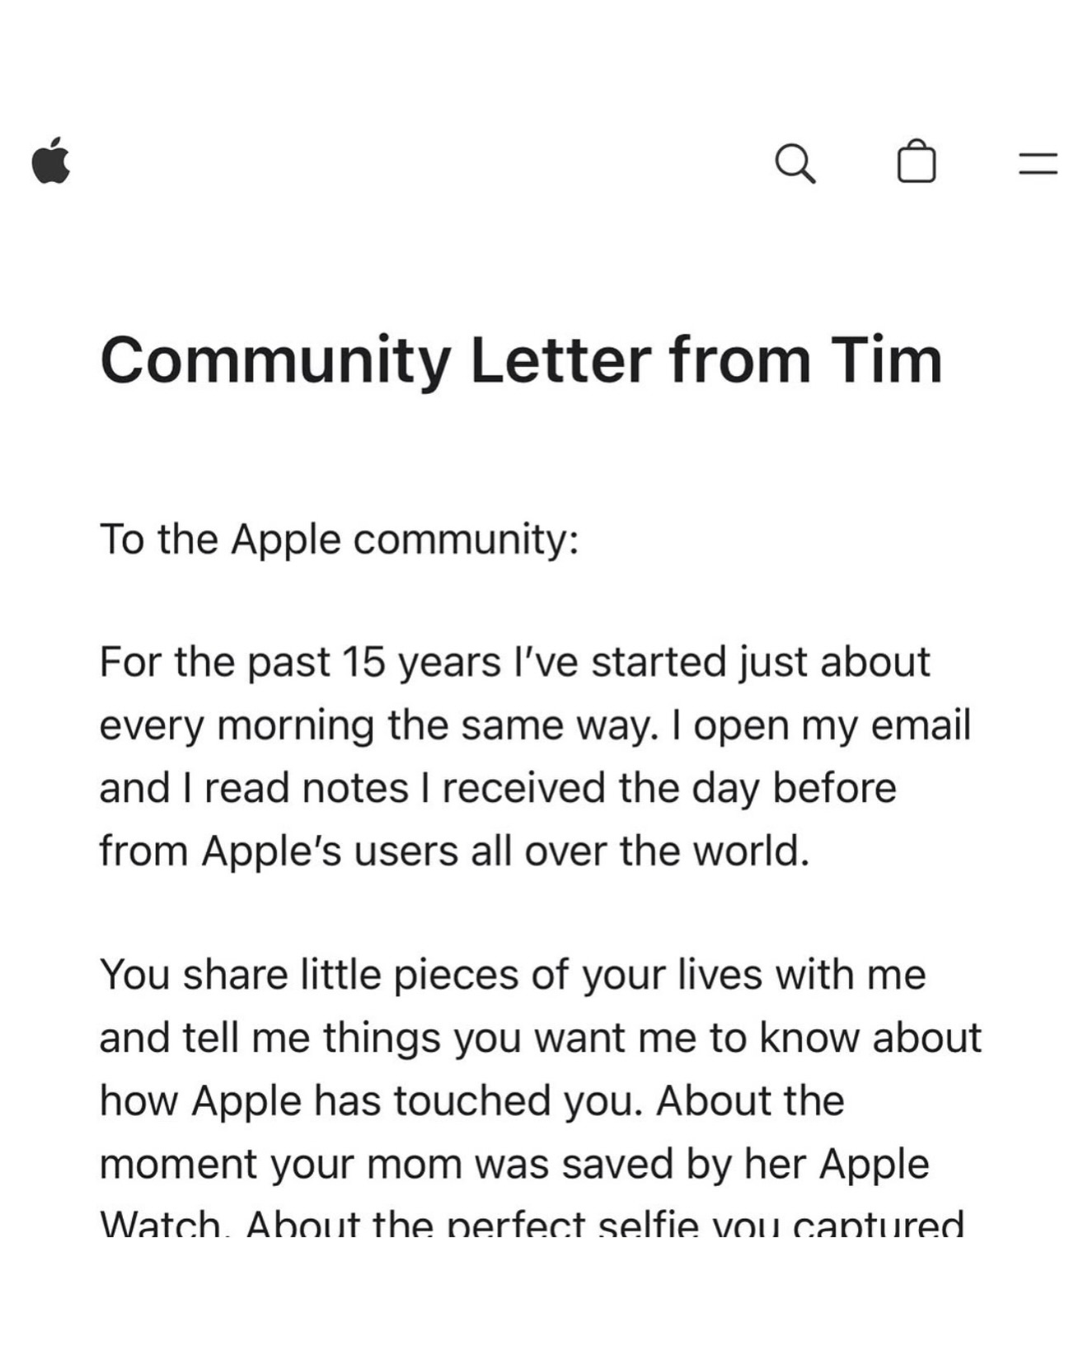Click the line "how Apple has touched you"
Image resolution: width=1088 pixels, height=1360 pixels.
tap(471, 1101)
